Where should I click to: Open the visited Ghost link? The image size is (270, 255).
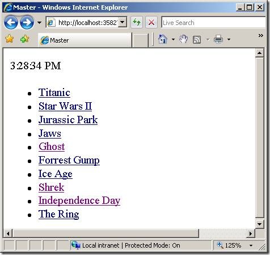click(52, 147)
